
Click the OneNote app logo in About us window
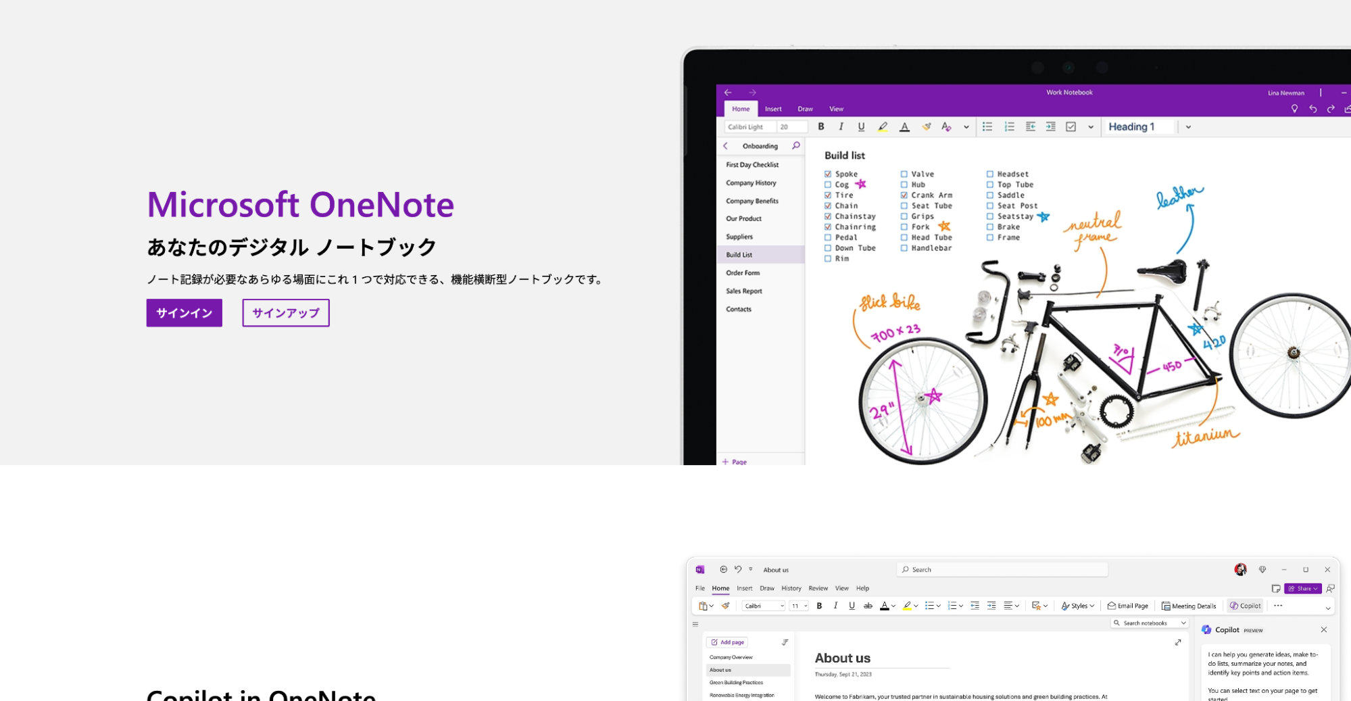pos(700,569)
